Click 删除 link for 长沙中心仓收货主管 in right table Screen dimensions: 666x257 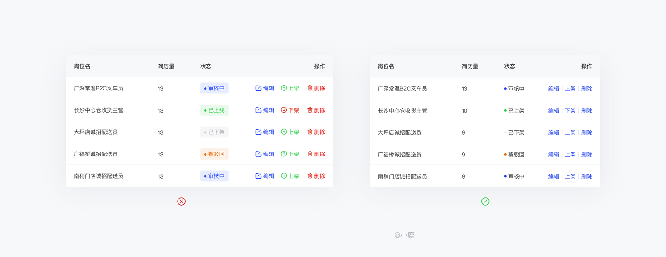point(587,111)
